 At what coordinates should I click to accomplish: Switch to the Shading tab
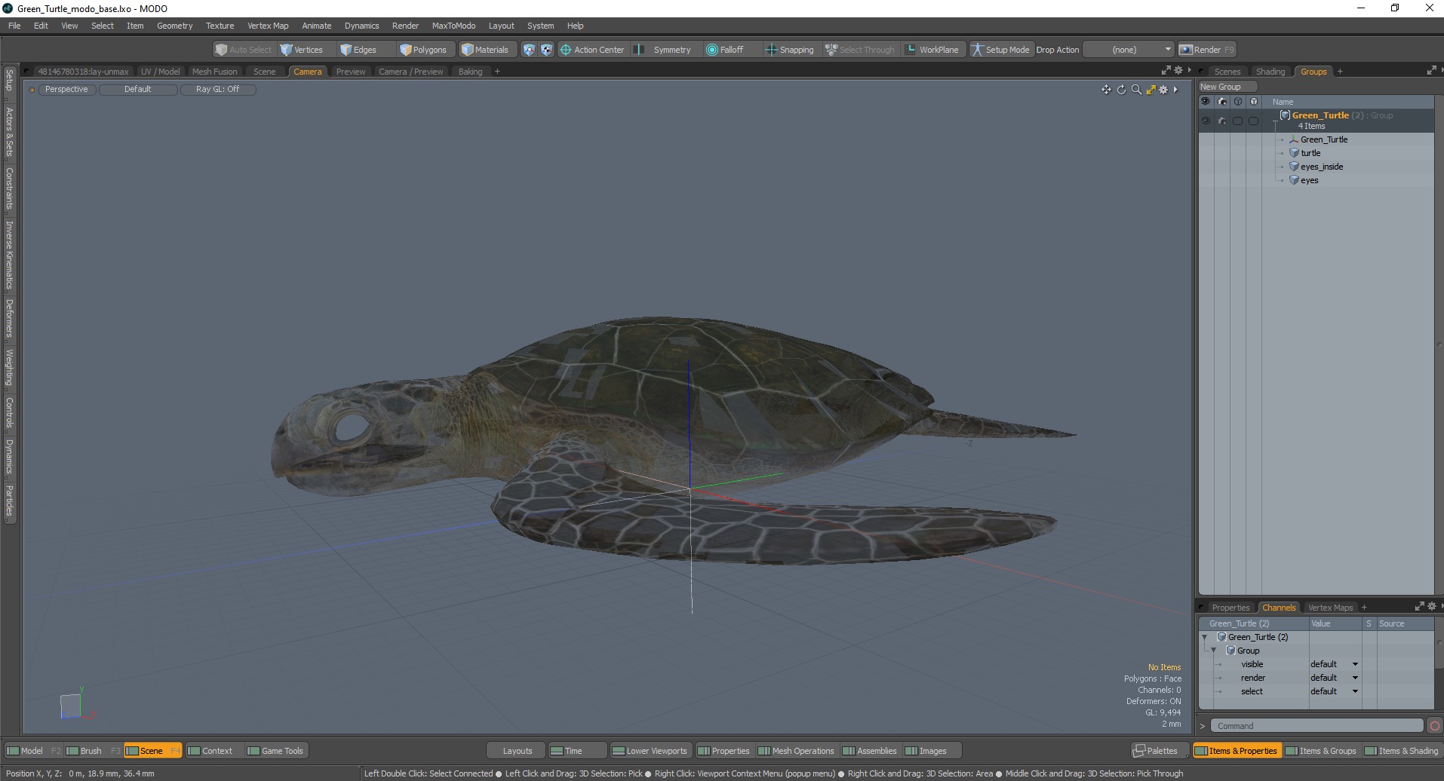pos(1270,72)
